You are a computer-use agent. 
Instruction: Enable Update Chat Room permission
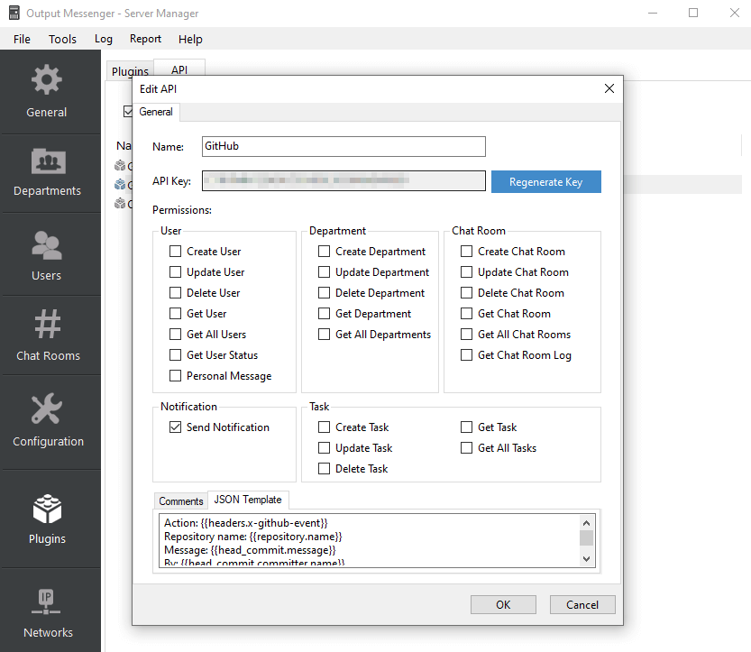pyautogui.click(x=466, y=272)
